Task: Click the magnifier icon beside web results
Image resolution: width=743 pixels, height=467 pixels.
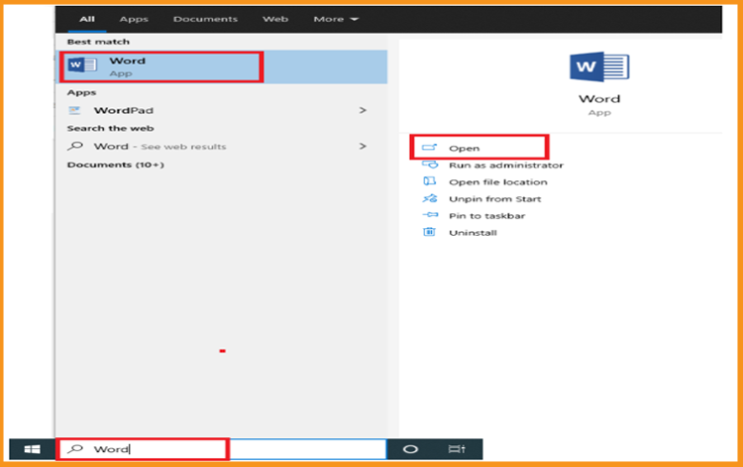Action: point(75,146)
